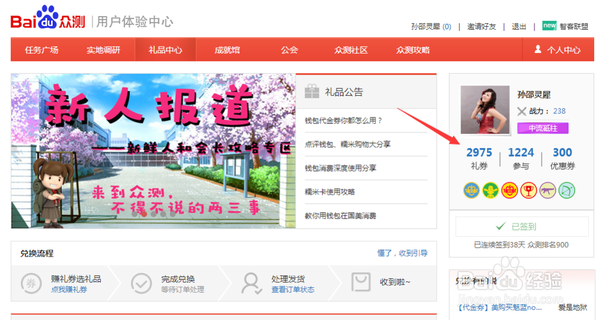Open the 个人中心 user icon

(538, 49)
